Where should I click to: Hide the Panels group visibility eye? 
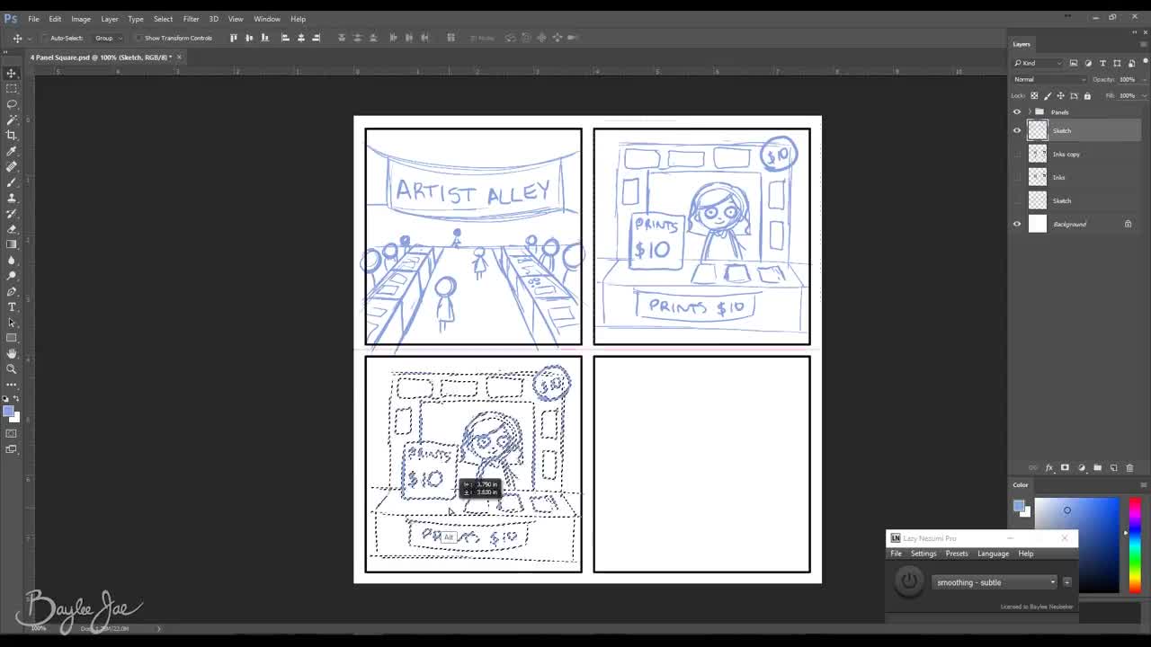click(1017, 112)
